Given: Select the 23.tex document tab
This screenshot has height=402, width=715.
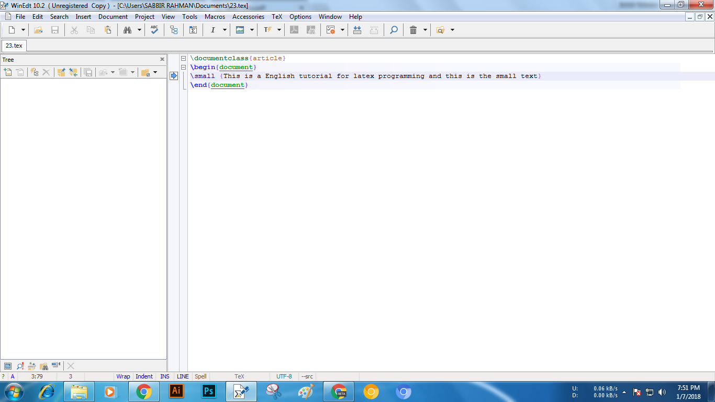Looking at the screenshot, I should (14, 46).
